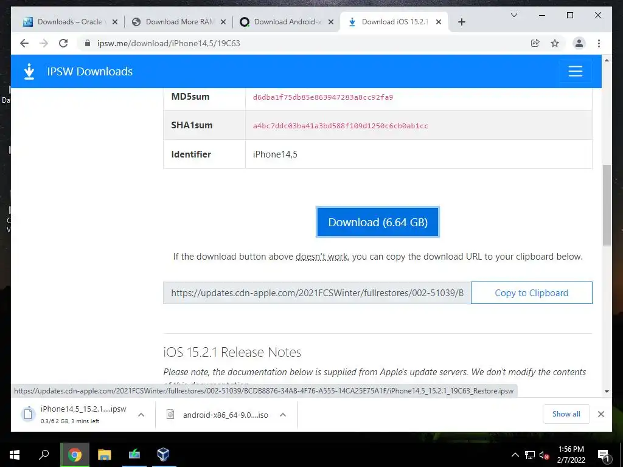Click the MD5sum hash value
623x467 pixels.
pyautogui.click(x=323, y=97)
